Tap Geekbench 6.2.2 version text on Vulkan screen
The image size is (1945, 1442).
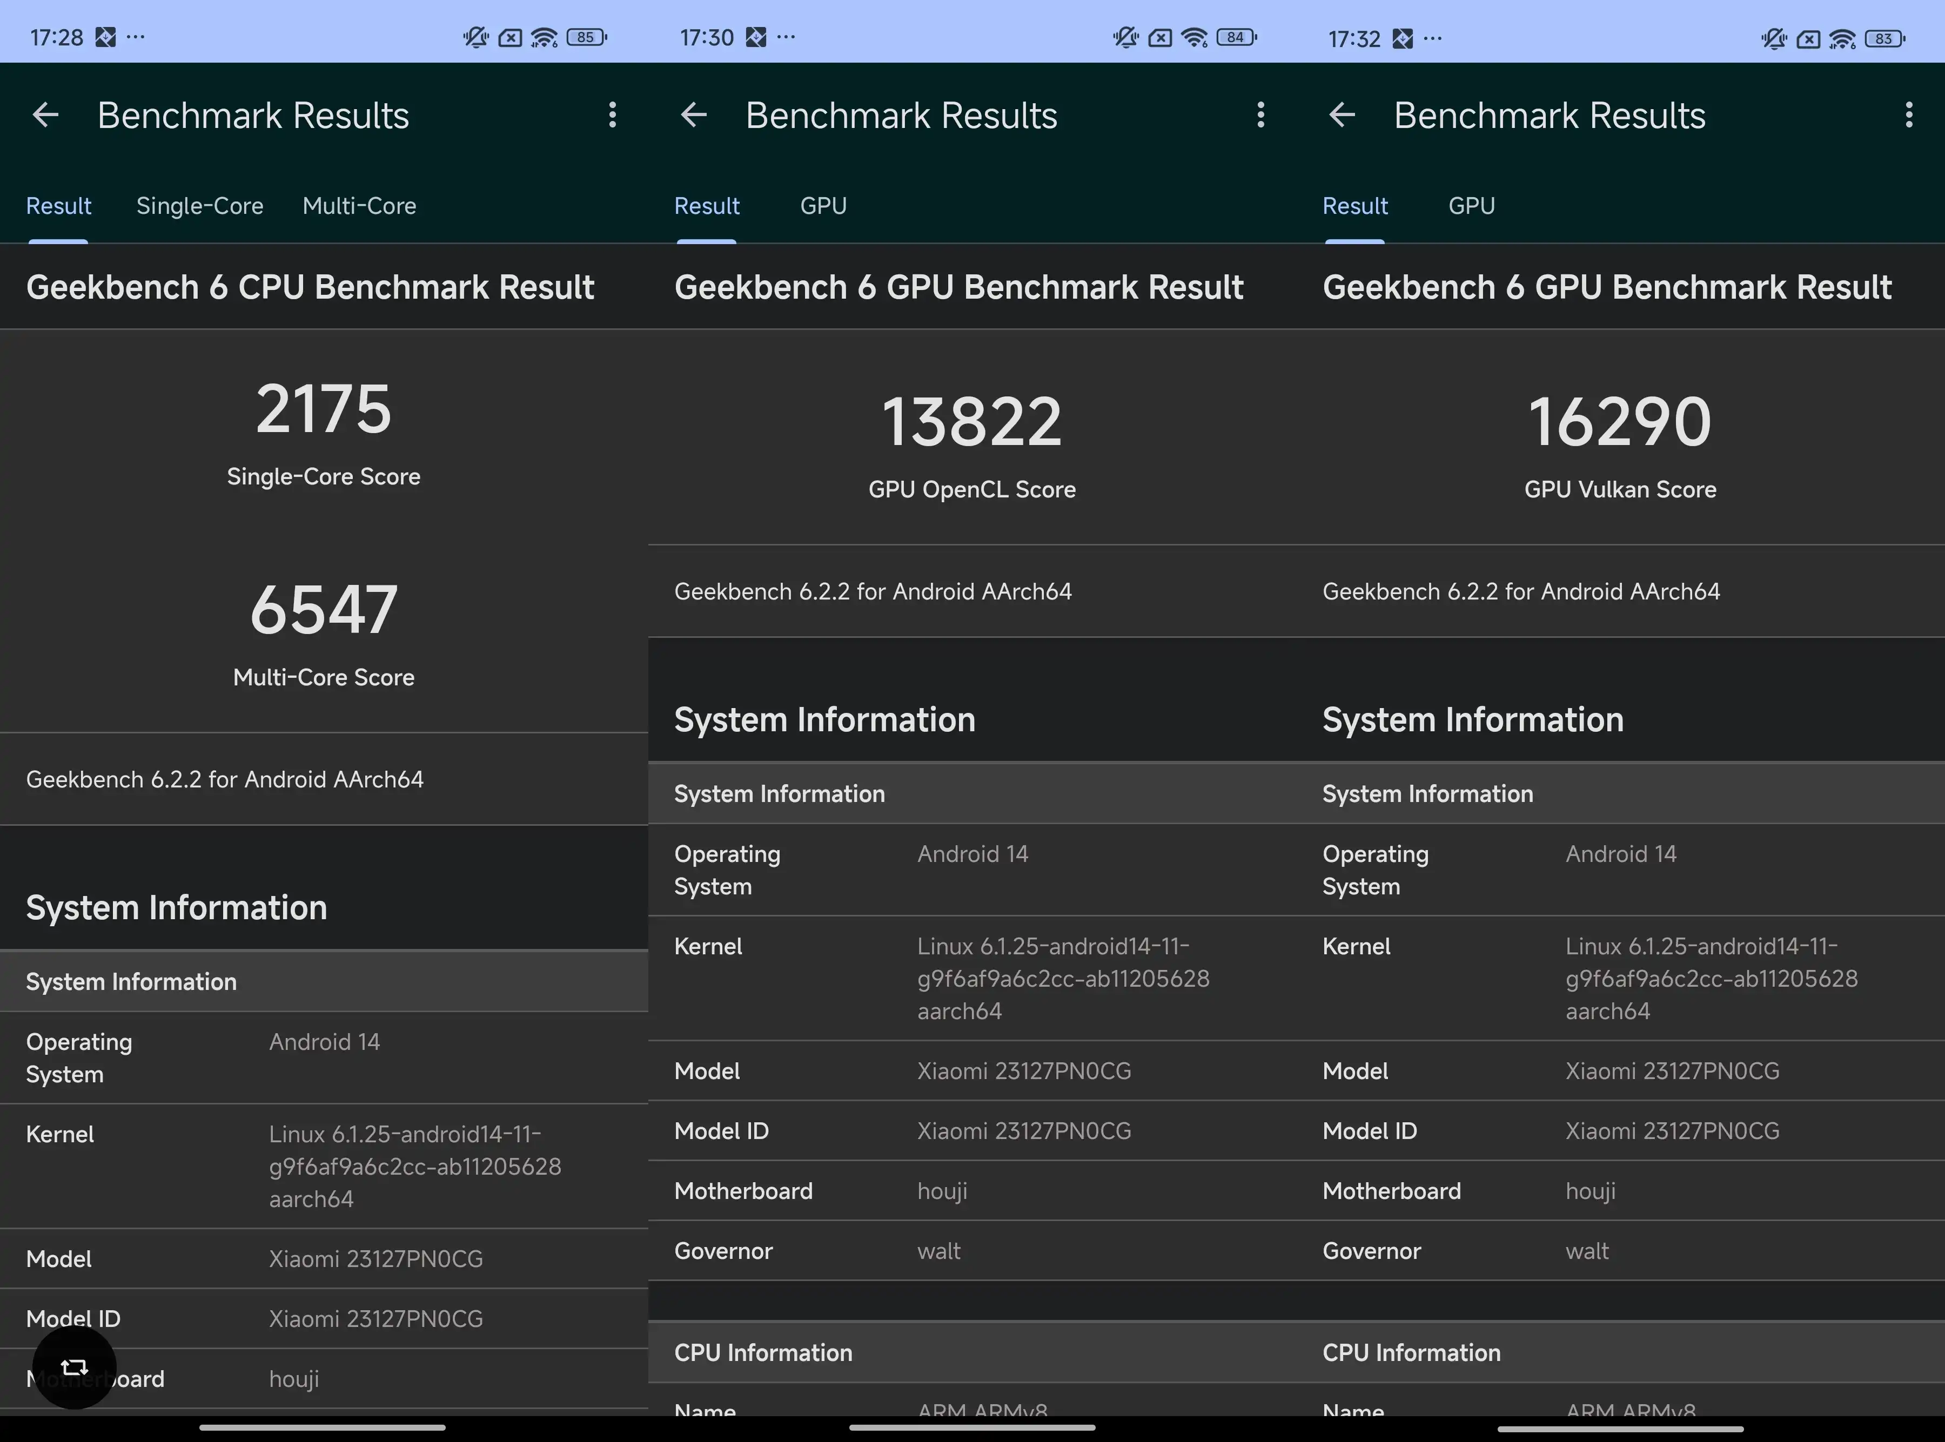coord(1521,592)
